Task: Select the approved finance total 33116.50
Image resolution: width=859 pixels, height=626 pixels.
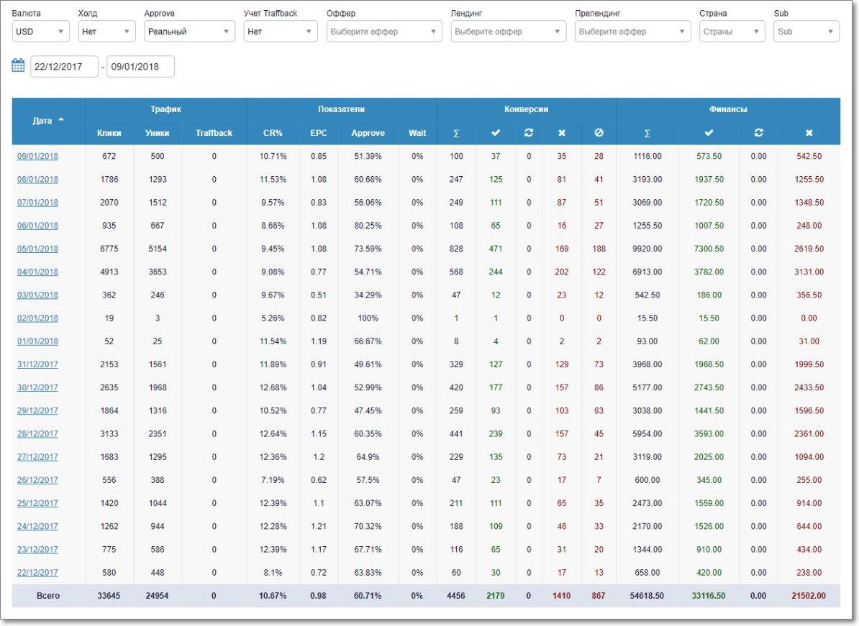Action: click(709, 596)
